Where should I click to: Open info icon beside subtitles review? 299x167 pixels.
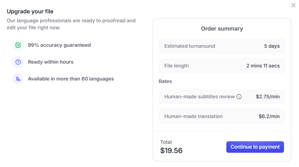coord(239,97)
